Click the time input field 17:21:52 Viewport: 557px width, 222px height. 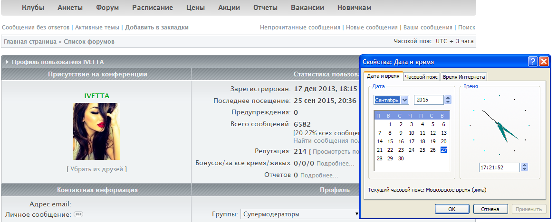499,167
